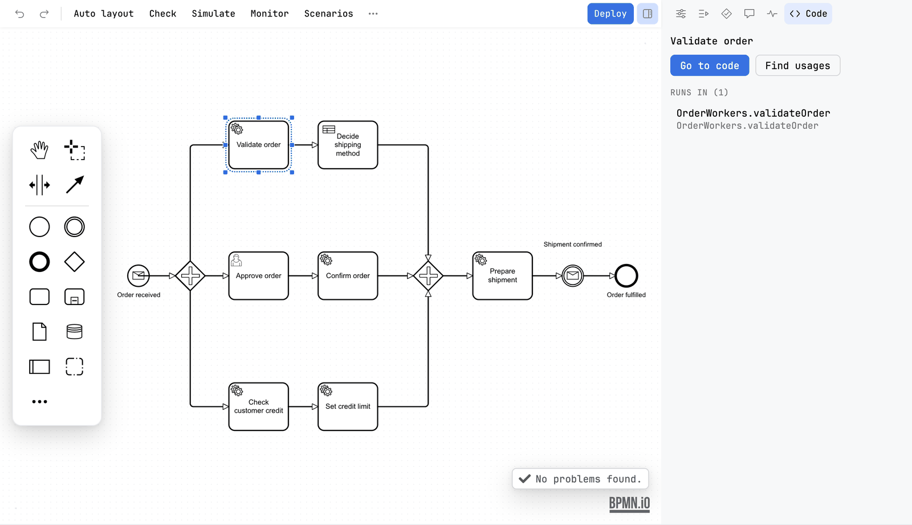Open the Monitor menu item
Screen dimensions: 912x525
(x=270, y=14)
